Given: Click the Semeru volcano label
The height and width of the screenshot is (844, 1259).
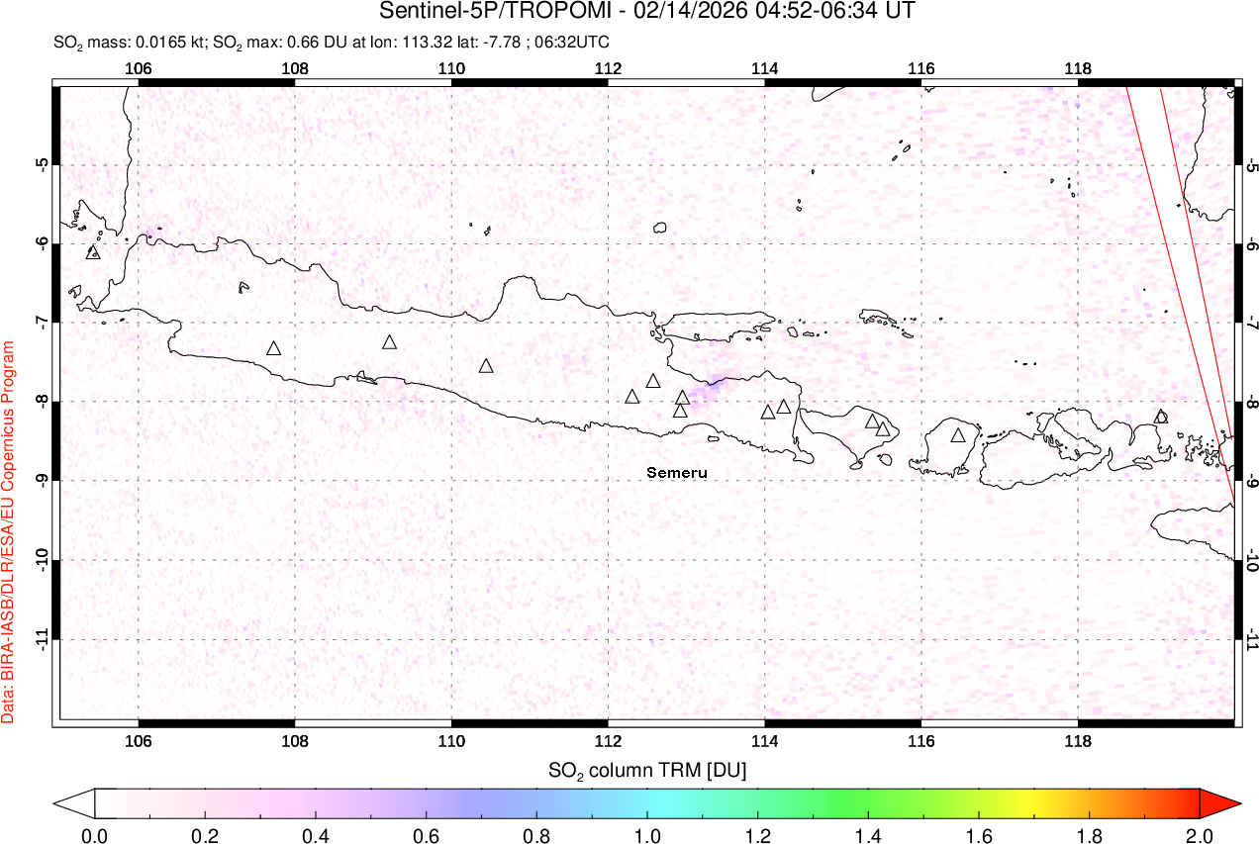Looking at the screenshot, I should coord(677,473).
